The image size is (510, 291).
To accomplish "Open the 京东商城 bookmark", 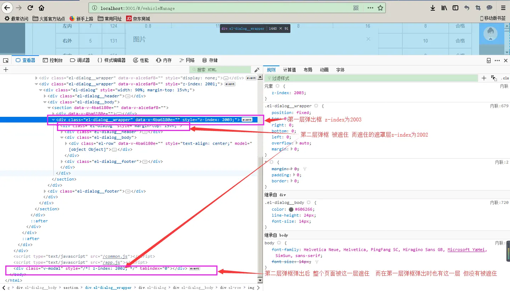I will (138, 19).
